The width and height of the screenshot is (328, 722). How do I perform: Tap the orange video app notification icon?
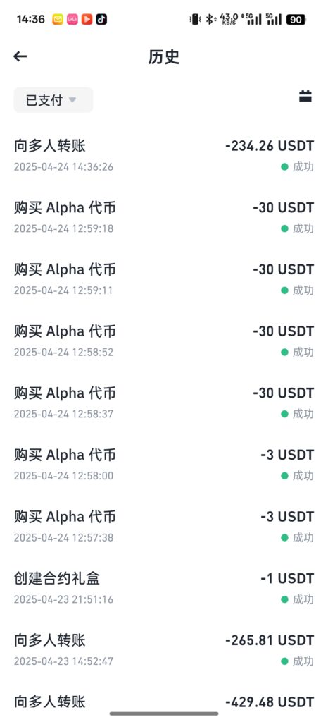coord(87,19)
